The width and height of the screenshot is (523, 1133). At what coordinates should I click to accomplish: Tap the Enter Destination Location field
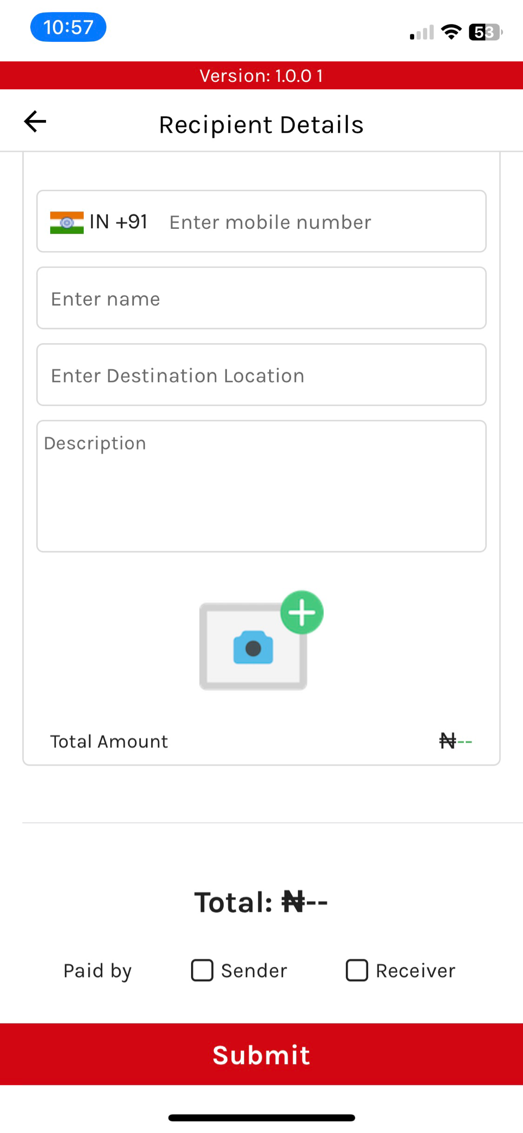[261, 375]
